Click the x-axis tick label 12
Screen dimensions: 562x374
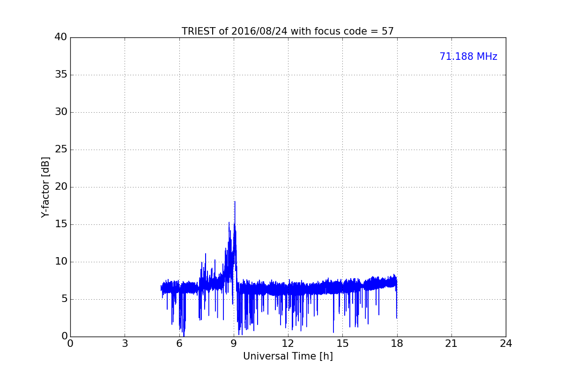pos(288,344)
